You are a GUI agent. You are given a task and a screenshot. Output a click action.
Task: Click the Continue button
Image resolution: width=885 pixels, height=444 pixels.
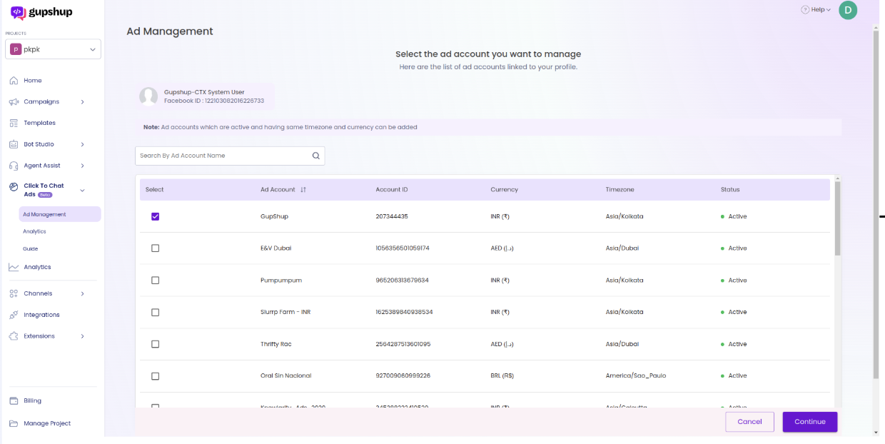pos(810,422)
